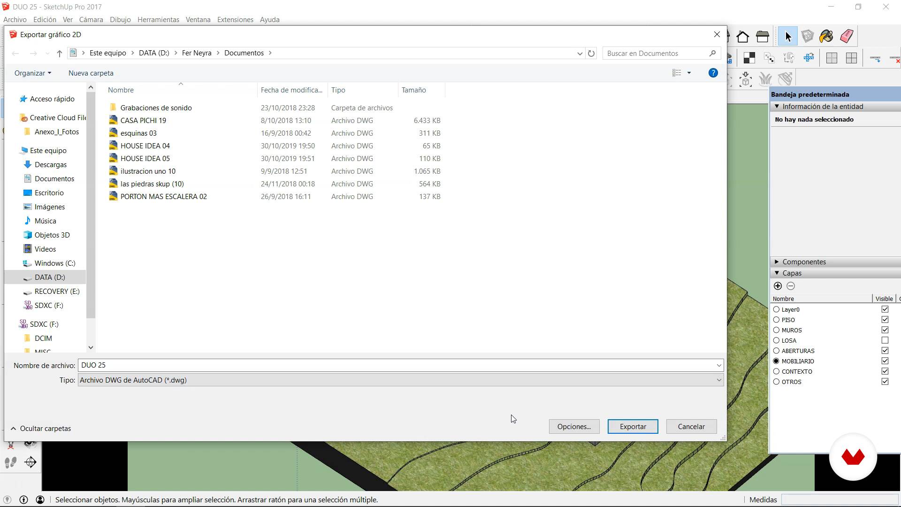Open the Archivo menu
Screen dimensions: 901x507
pyautogui.click(x=15, y=20)
